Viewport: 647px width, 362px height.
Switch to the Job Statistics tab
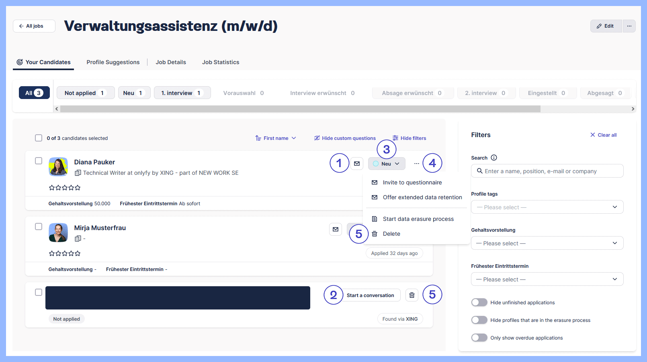click(x=221, y=62)
